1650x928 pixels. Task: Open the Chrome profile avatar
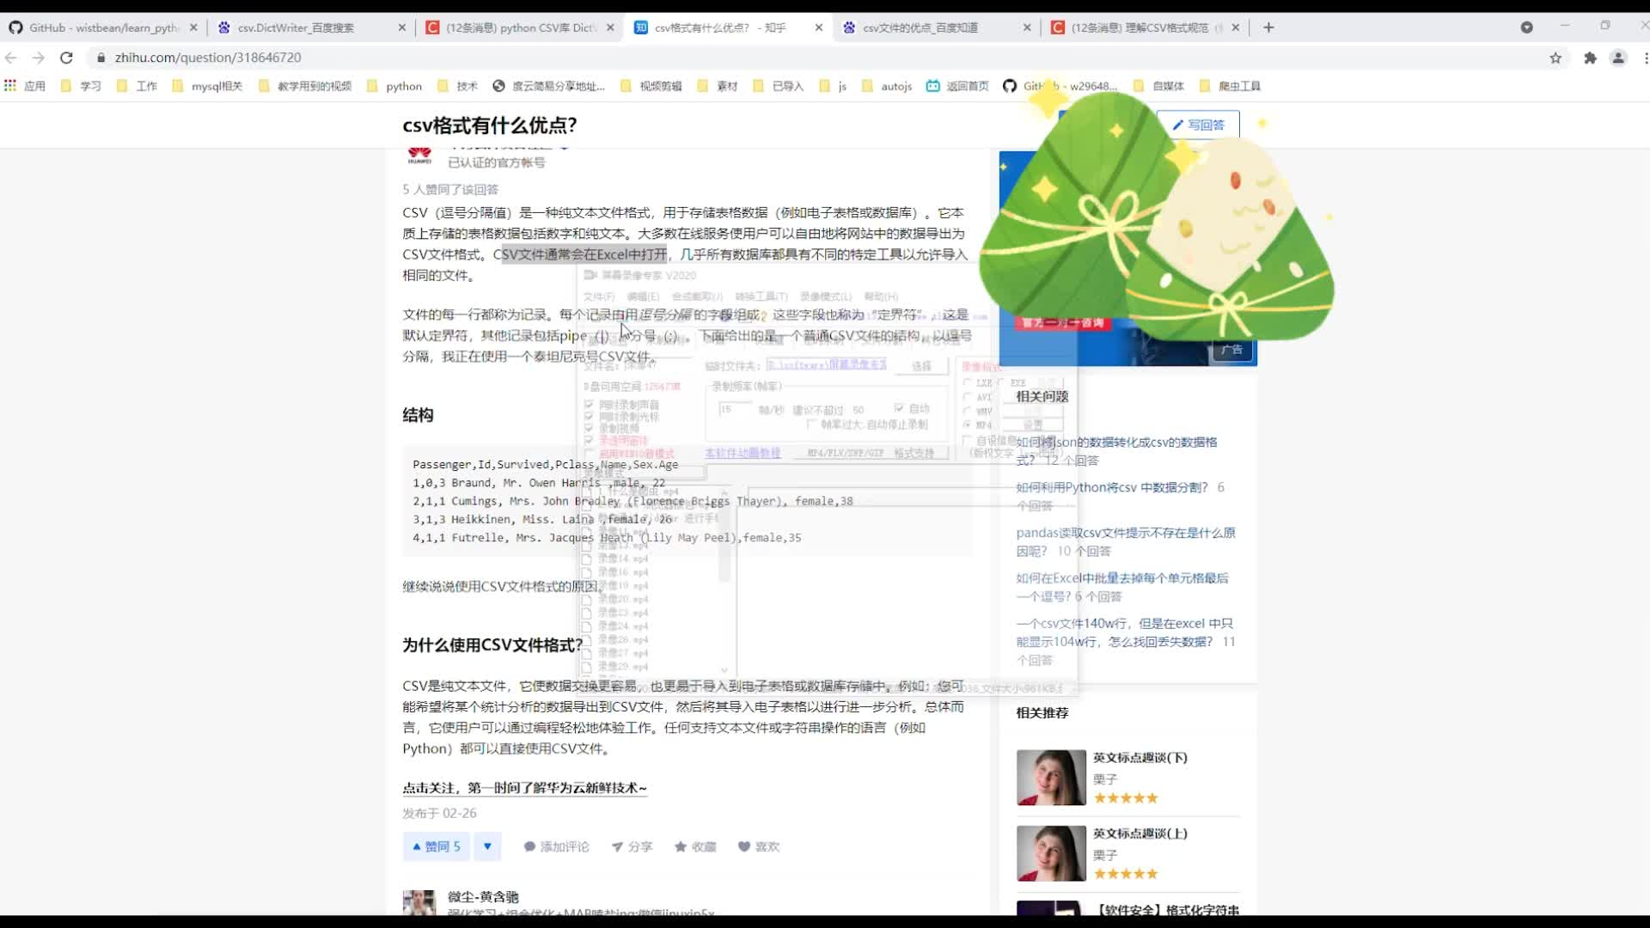point(1618,58)
